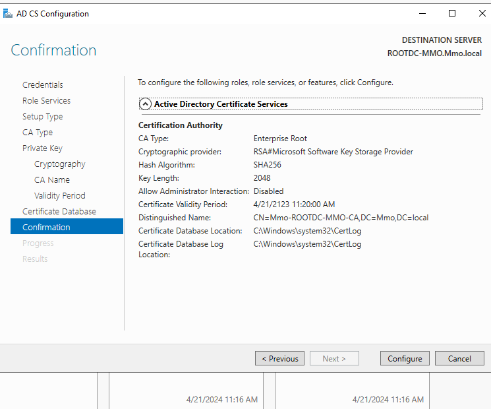Click the SHA256 hash algorithm value
This screenshot has height=409, width=491.
click(267, 165)
